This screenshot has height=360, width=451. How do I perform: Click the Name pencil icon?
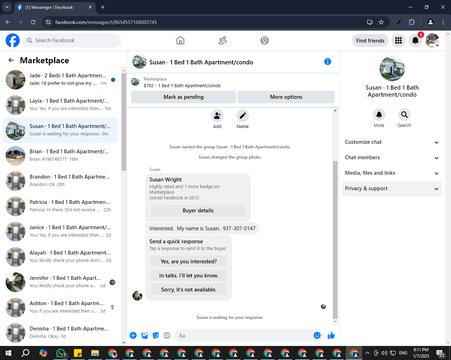[243, 116]
